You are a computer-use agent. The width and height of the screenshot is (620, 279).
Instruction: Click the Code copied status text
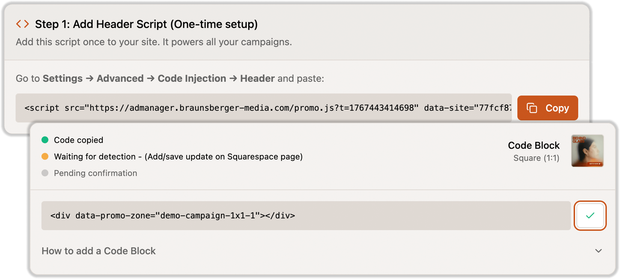click(x=78, y=140)
